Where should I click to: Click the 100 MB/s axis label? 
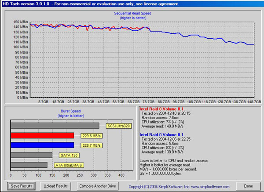pyautogui.click(x=21, y=47)
